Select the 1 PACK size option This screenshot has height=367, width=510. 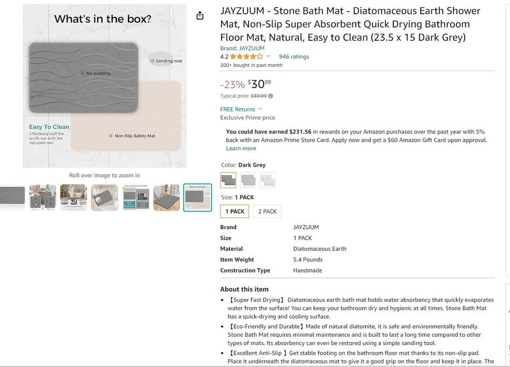[x=234, y=211]
